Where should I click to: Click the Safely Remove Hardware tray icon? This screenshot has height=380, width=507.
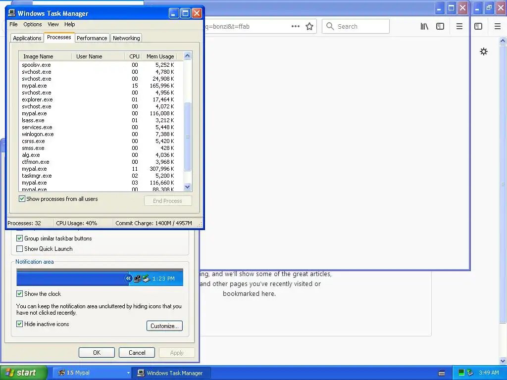pos(470,373)
